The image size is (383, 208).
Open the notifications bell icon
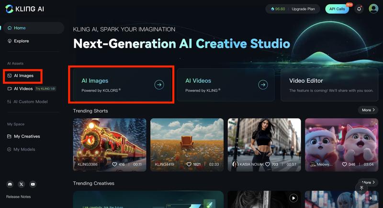[359, 9]
